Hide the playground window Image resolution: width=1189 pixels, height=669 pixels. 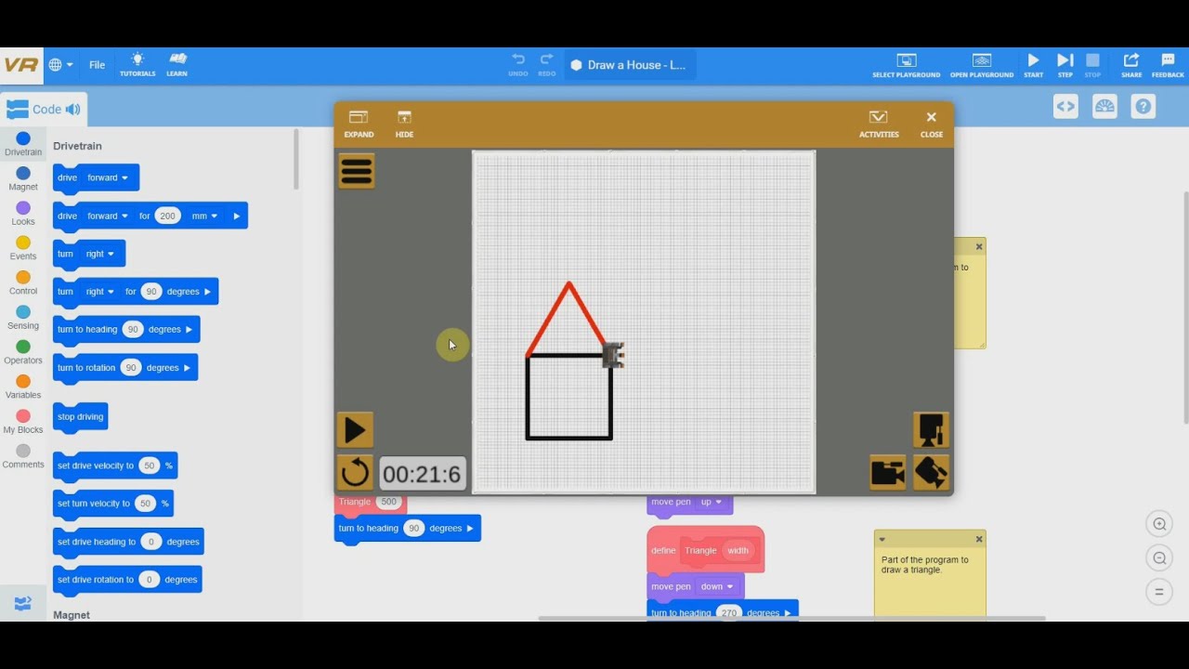404,124
